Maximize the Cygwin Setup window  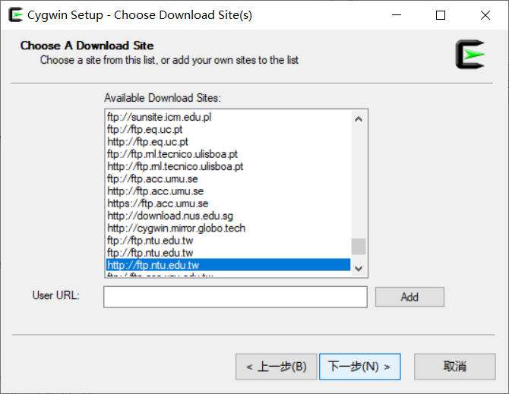tap(441, 15)
